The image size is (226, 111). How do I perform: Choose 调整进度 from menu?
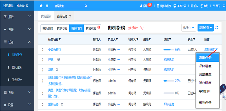pos(208,74)
